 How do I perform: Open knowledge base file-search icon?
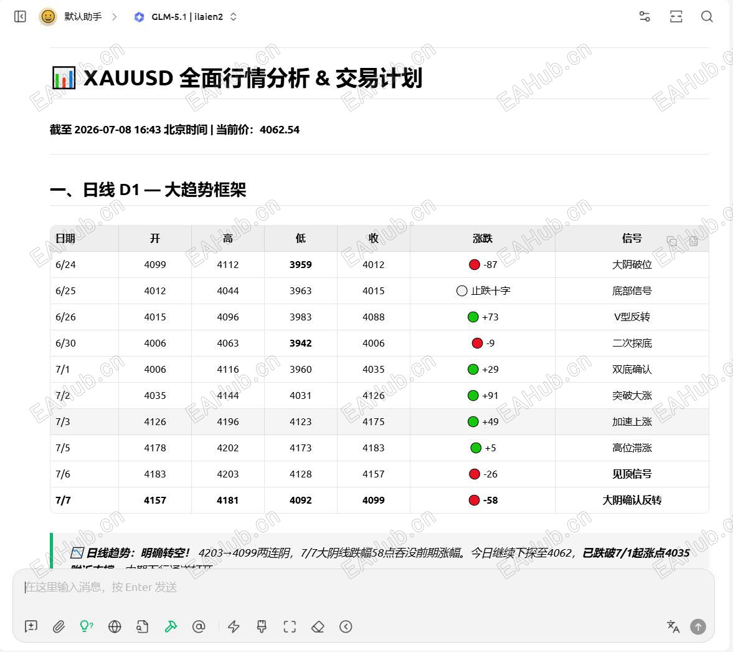[x=143, y=626]
